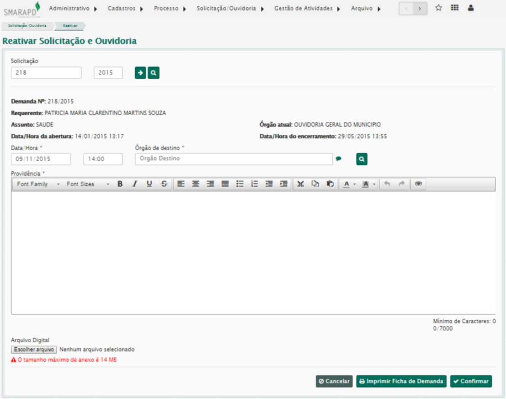Toggle bold formatting in Providência editor
The width and height of the screenshot is (506, 399).
(120, 184)
